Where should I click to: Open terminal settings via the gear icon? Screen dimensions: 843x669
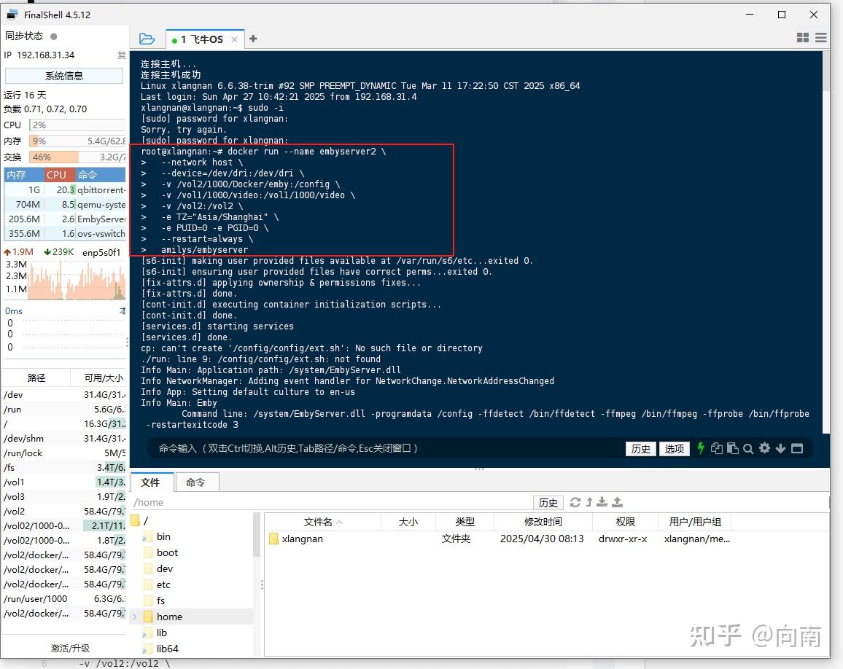pyautogui.click(x=764, y=449)
